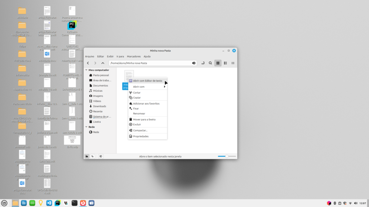This screenshot has height=207, width=369.
Task: Open Downloads in the sidebar
Action: coord(99,106)
